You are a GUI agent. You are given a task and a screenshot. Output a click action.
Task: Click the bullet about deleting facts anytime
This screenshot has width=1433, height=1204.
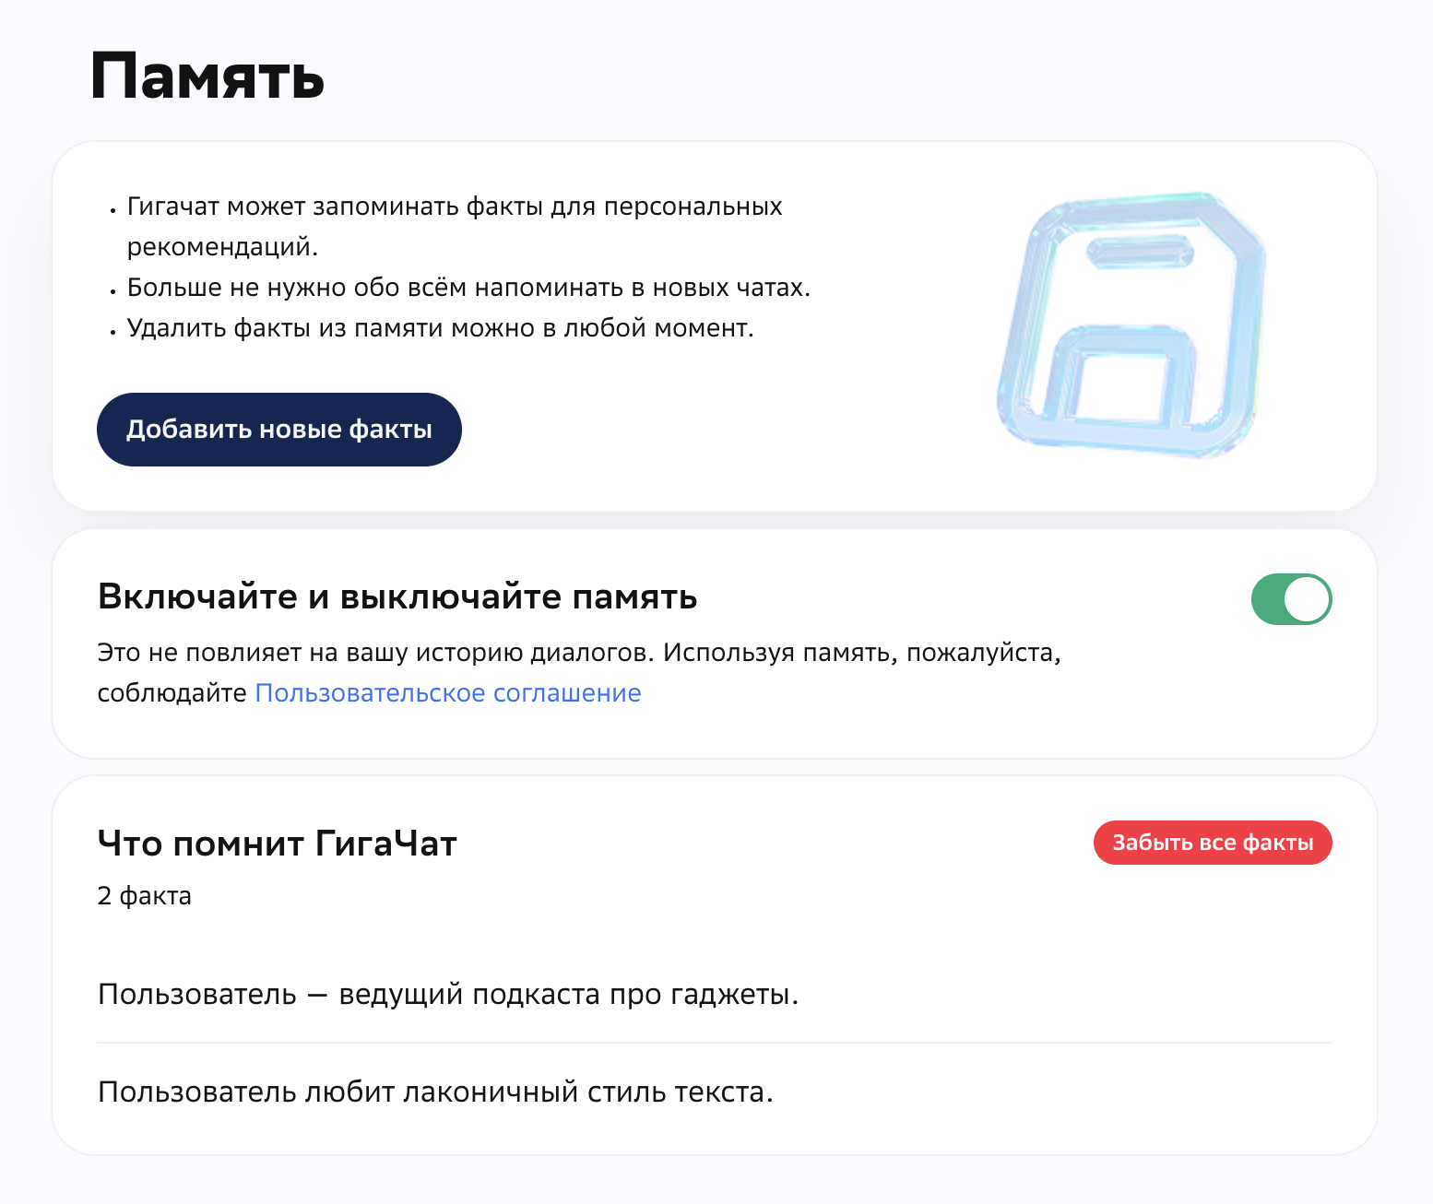(440, 329)
